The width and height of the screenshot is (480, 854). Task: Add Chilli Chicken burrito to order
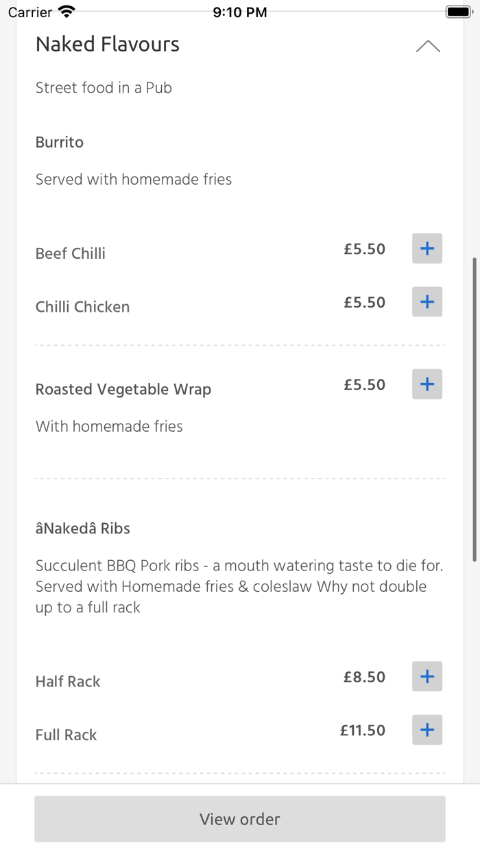pyautogui.click(x=427, y=301)
